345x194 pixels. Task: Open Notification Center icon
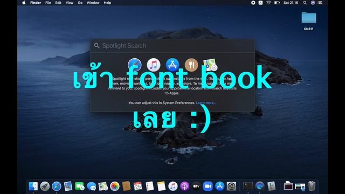point(320,3)
